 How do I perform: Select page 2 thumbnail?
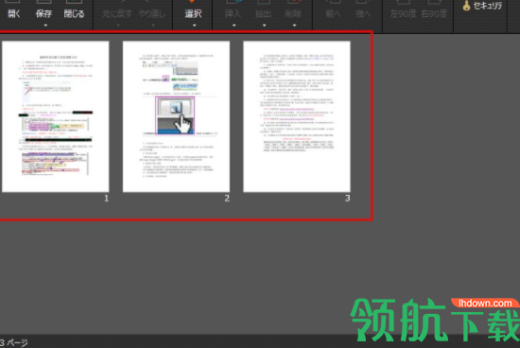[x=176, y=116]
